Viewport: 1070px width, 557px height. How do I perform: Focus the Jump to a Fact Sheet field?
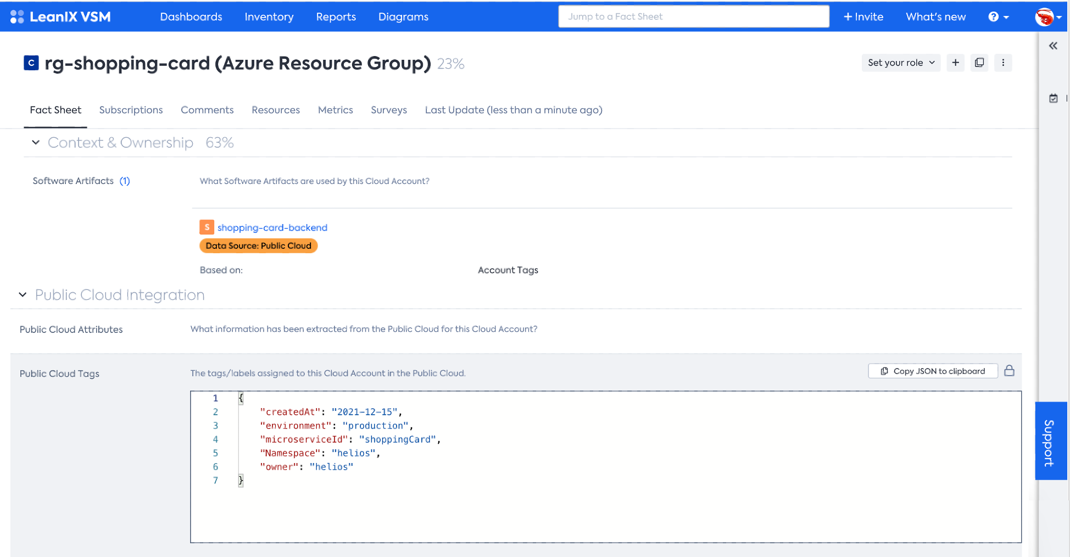click(694, 16)
